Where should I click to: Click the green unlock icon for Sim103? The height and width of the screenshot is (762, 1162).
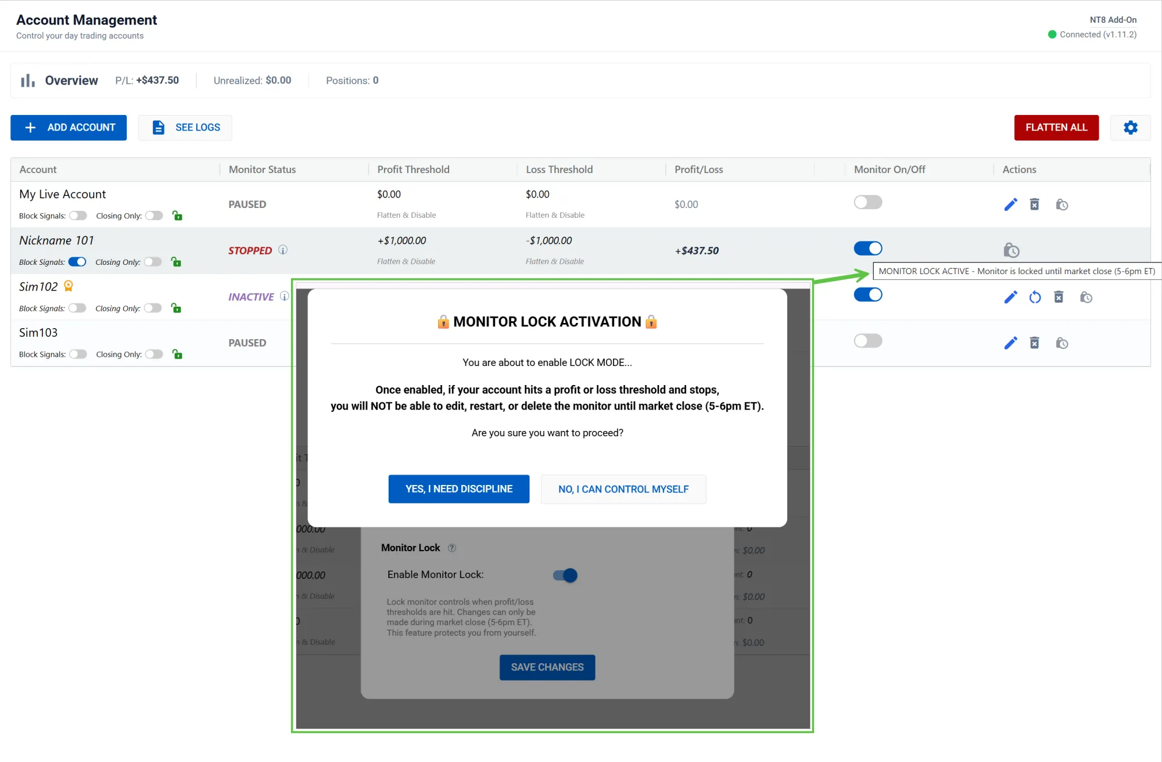pos(177,354)
